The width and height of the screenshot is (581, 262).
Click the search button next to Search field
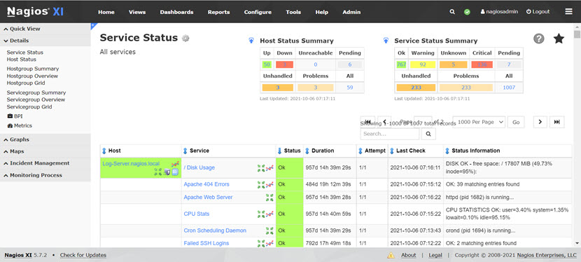[x=428, y=134]
